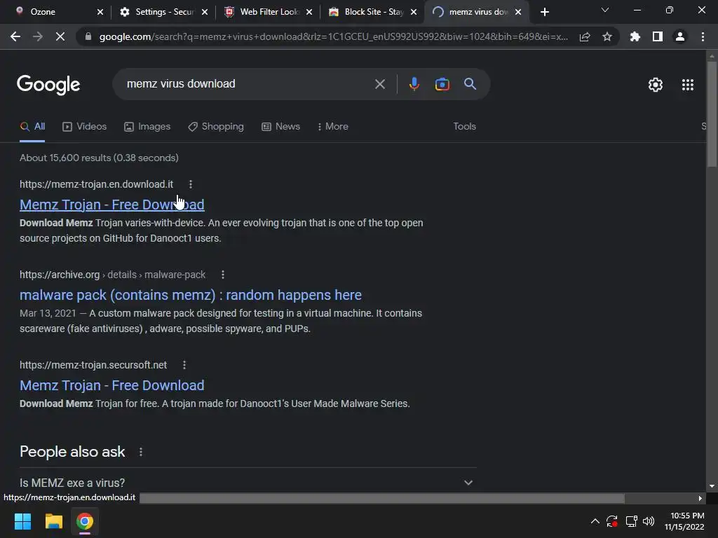The width and height of the screenshot is (718, 538).
Task: Open the tab search dropdown
Action: (605, 10)
